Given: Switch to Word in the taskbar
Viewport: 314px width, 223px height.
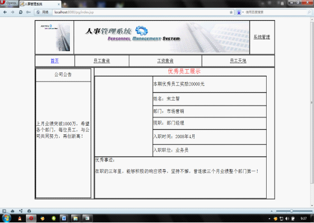Looking at the screenshot, I should point(64,219).
